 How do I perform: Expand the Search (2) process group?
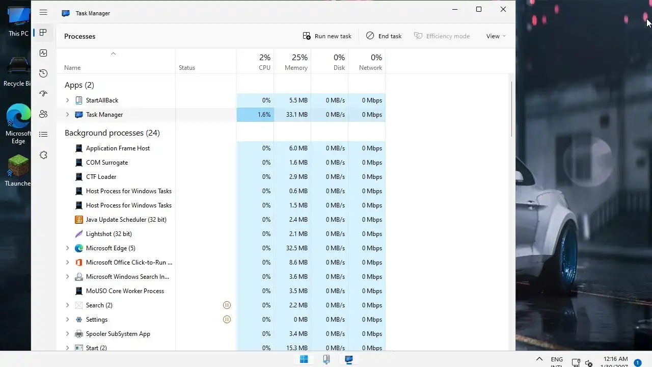(x=67, y=305)
